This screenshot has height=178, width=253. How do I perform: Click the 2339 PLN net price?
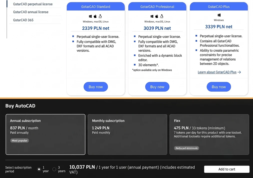pyautogui.click(x=96, y=28)
